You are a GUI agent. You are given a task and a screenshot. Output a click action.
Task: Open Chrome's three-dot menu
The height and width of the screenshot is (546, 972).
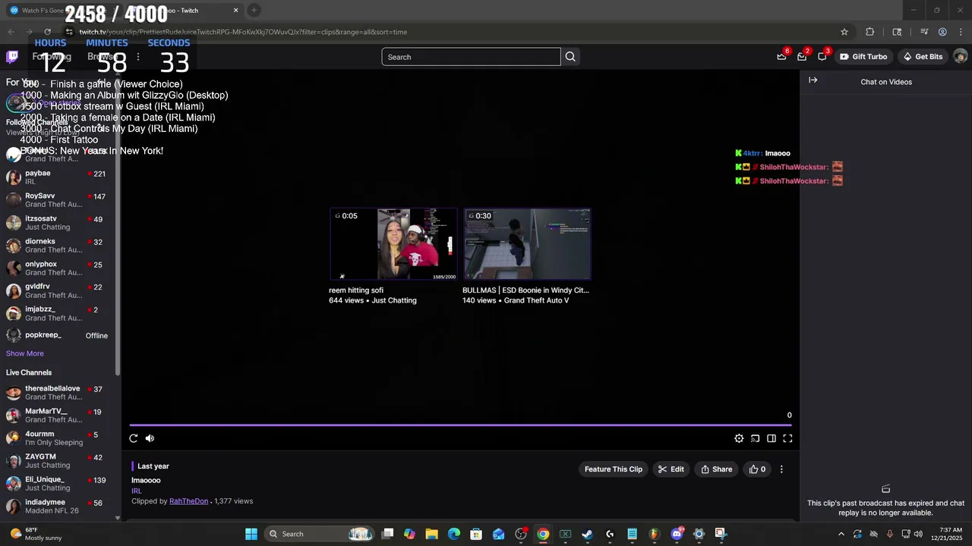pos(960,32)
